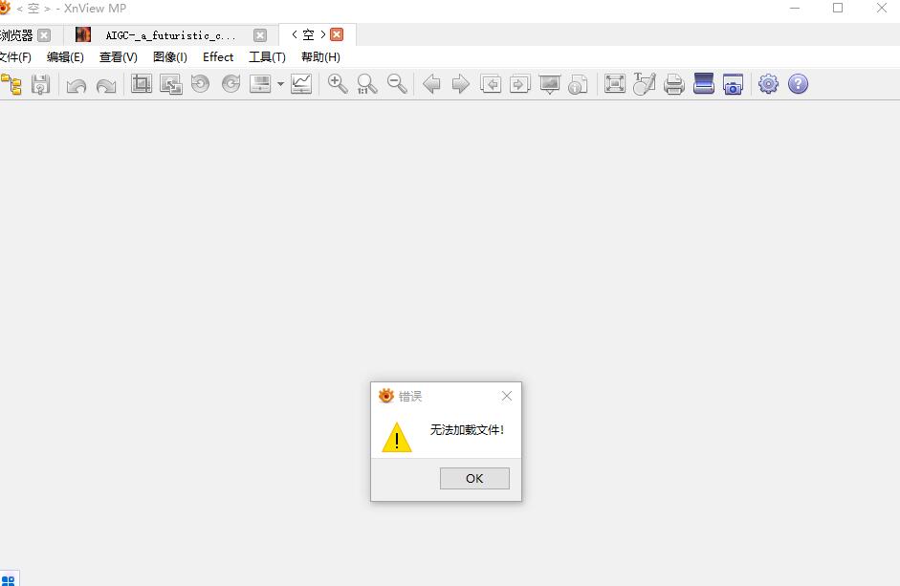Close the XnView MP window

[882, 8]
